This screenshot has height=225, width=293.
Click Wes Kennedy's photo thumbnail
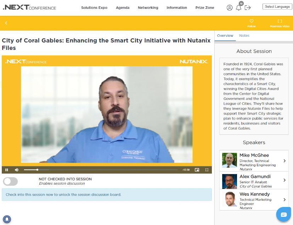click(230, 199)
